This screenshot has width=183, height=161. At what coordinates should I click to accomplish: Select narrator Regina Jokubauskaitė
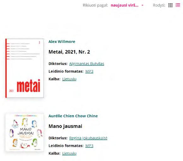88,138
